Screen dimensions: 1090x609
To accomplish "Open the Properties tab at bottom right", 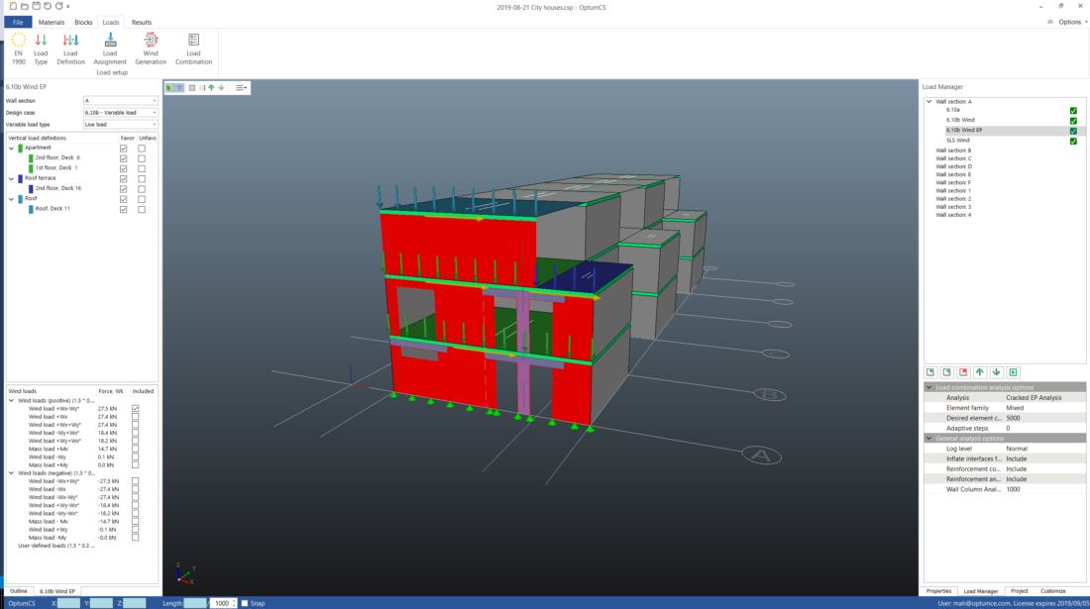I will click(937, 590).
